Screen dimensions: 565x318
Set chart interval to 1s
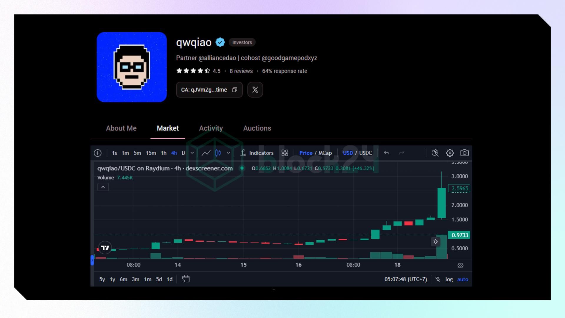pyautogui.click(x=114, y=153)
